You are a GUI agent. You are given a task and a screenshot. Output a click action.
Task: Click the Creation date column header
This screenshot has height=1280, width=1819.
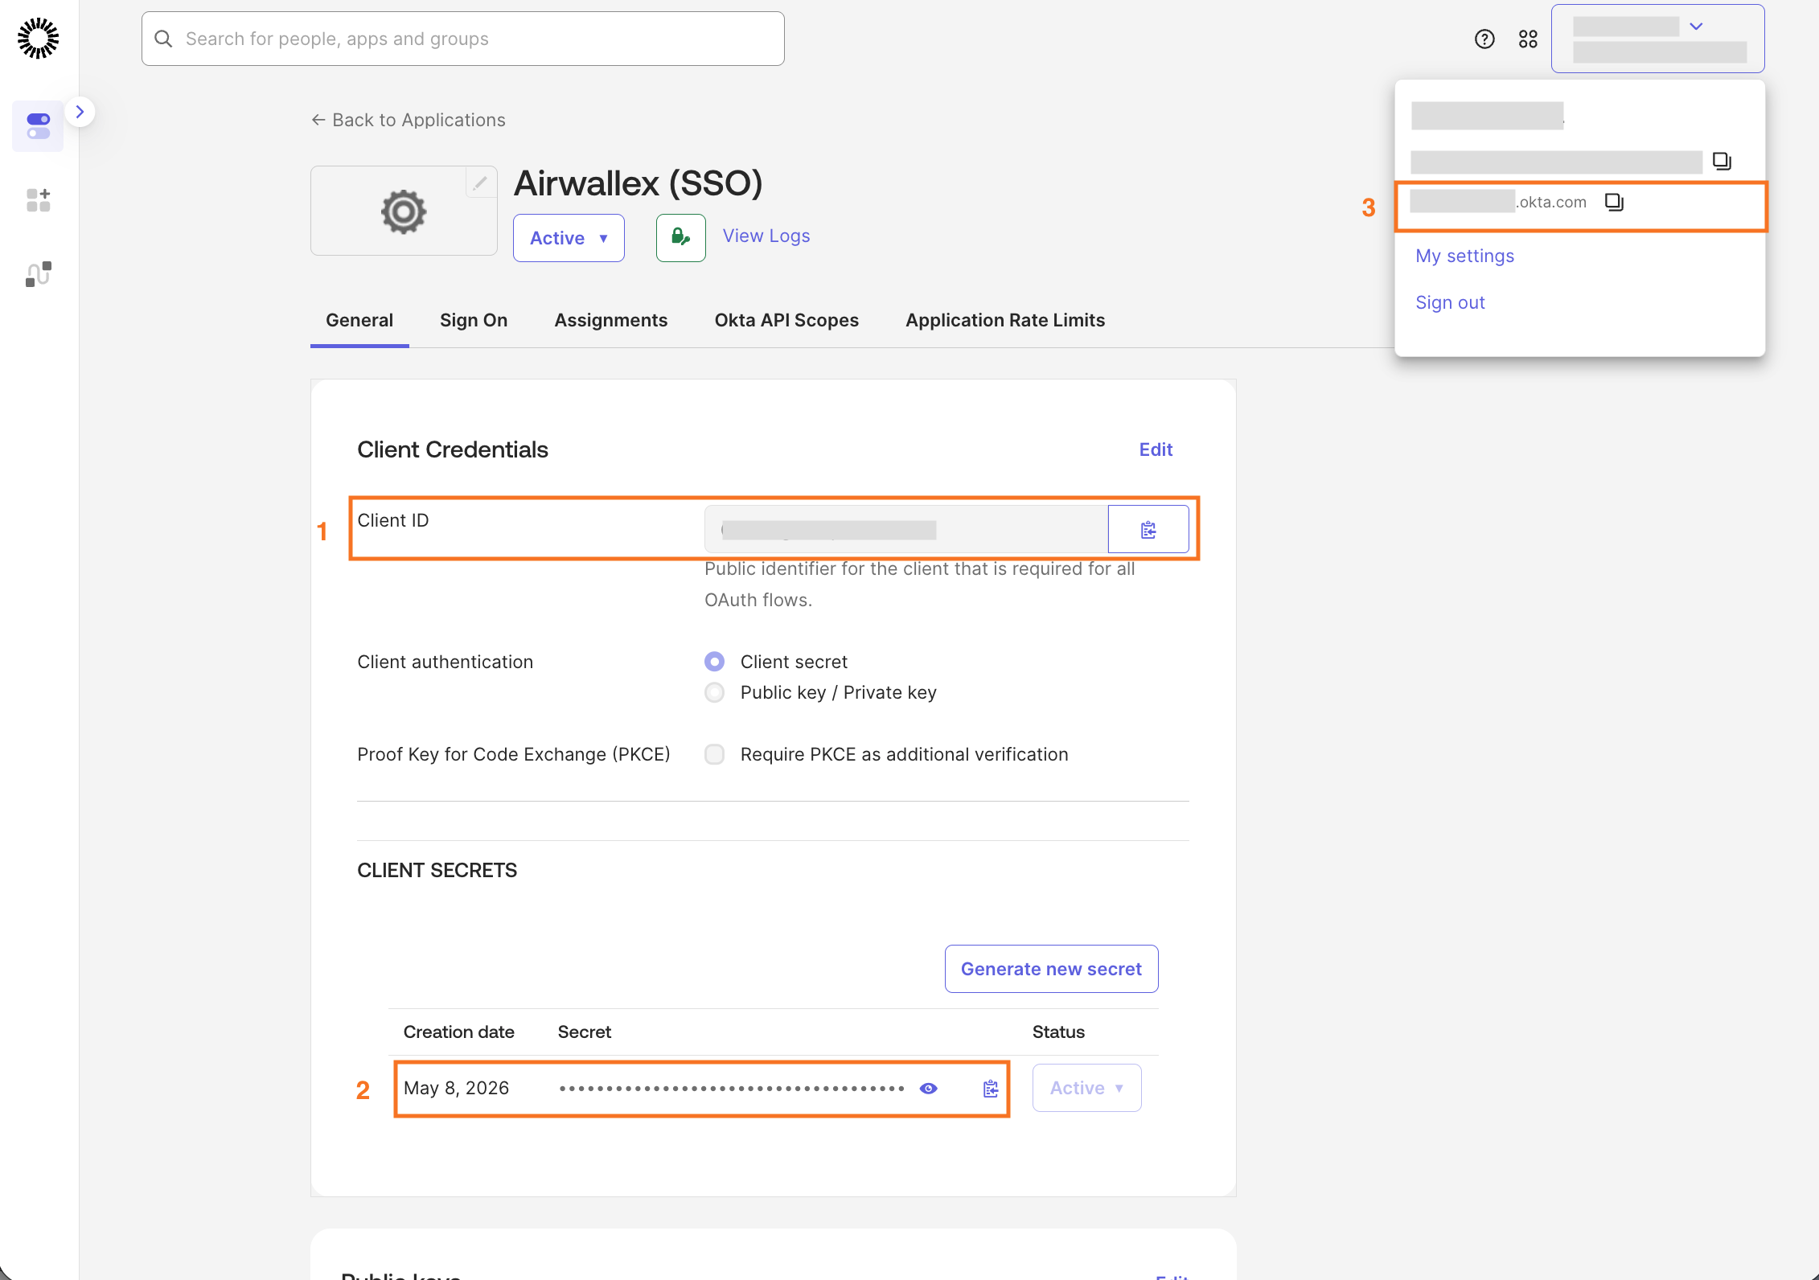458,1032
